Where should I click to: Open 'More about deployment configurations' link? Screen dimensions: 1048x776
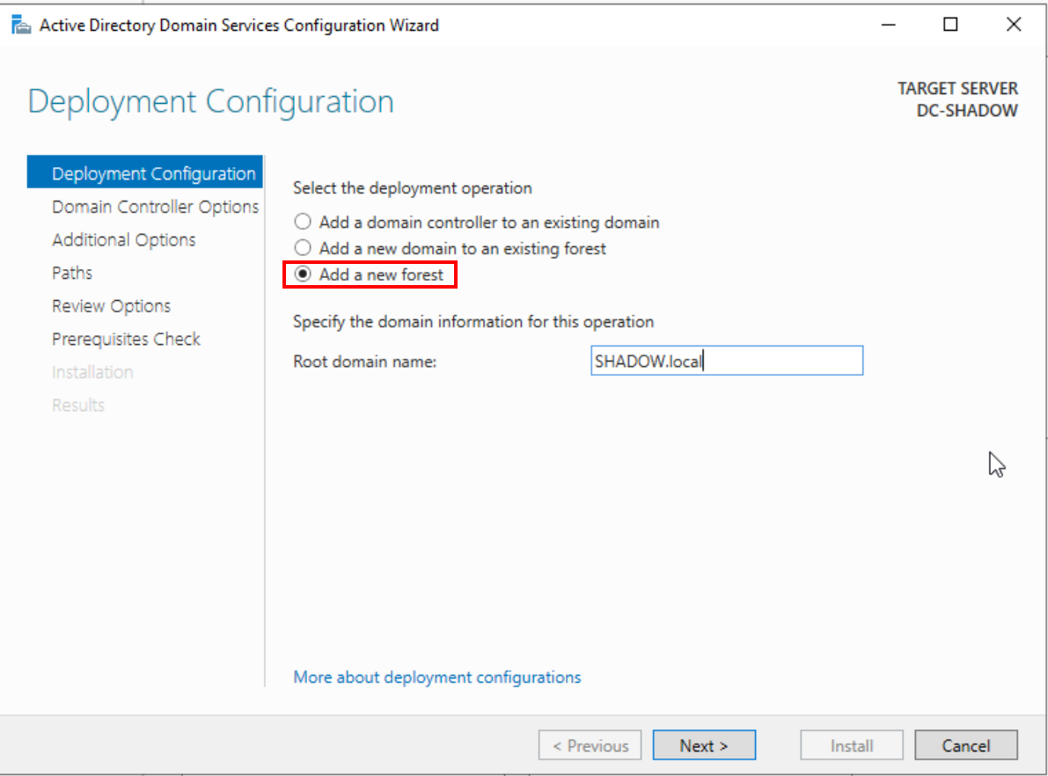click(437, 677)
